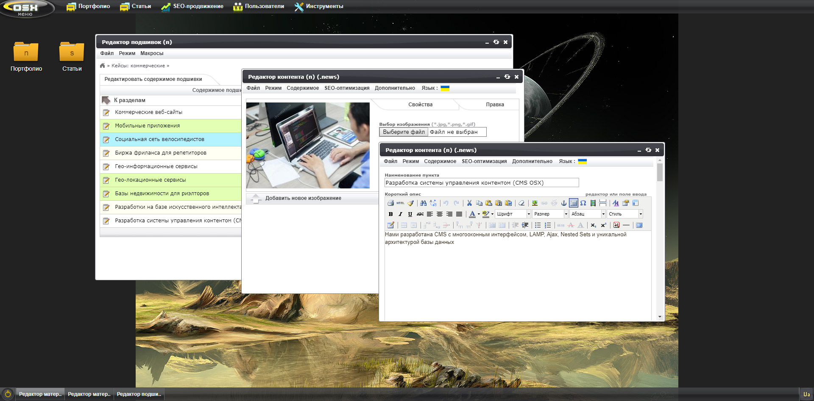Screen dimensions: 814x401
Task: Click the Выберите файл button
Action: (404, 132)
